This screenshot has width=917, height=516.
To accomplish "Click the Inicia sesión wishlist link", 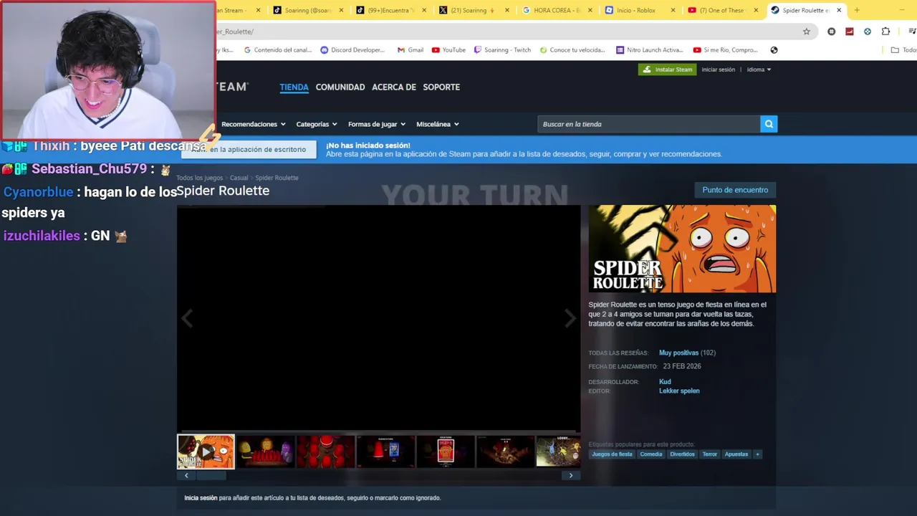I will point(201,497).
